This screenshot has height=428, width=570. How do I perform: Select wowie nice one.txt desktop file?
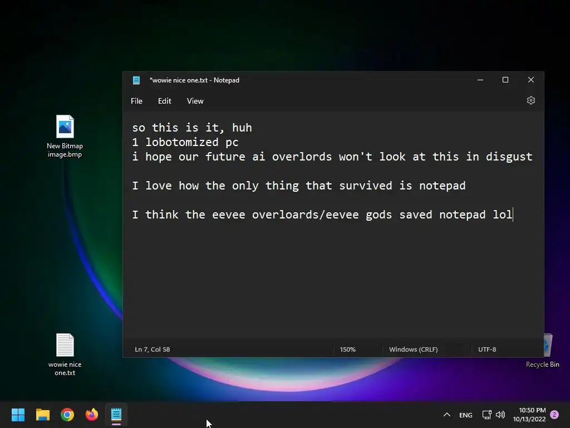pos(65,355)
